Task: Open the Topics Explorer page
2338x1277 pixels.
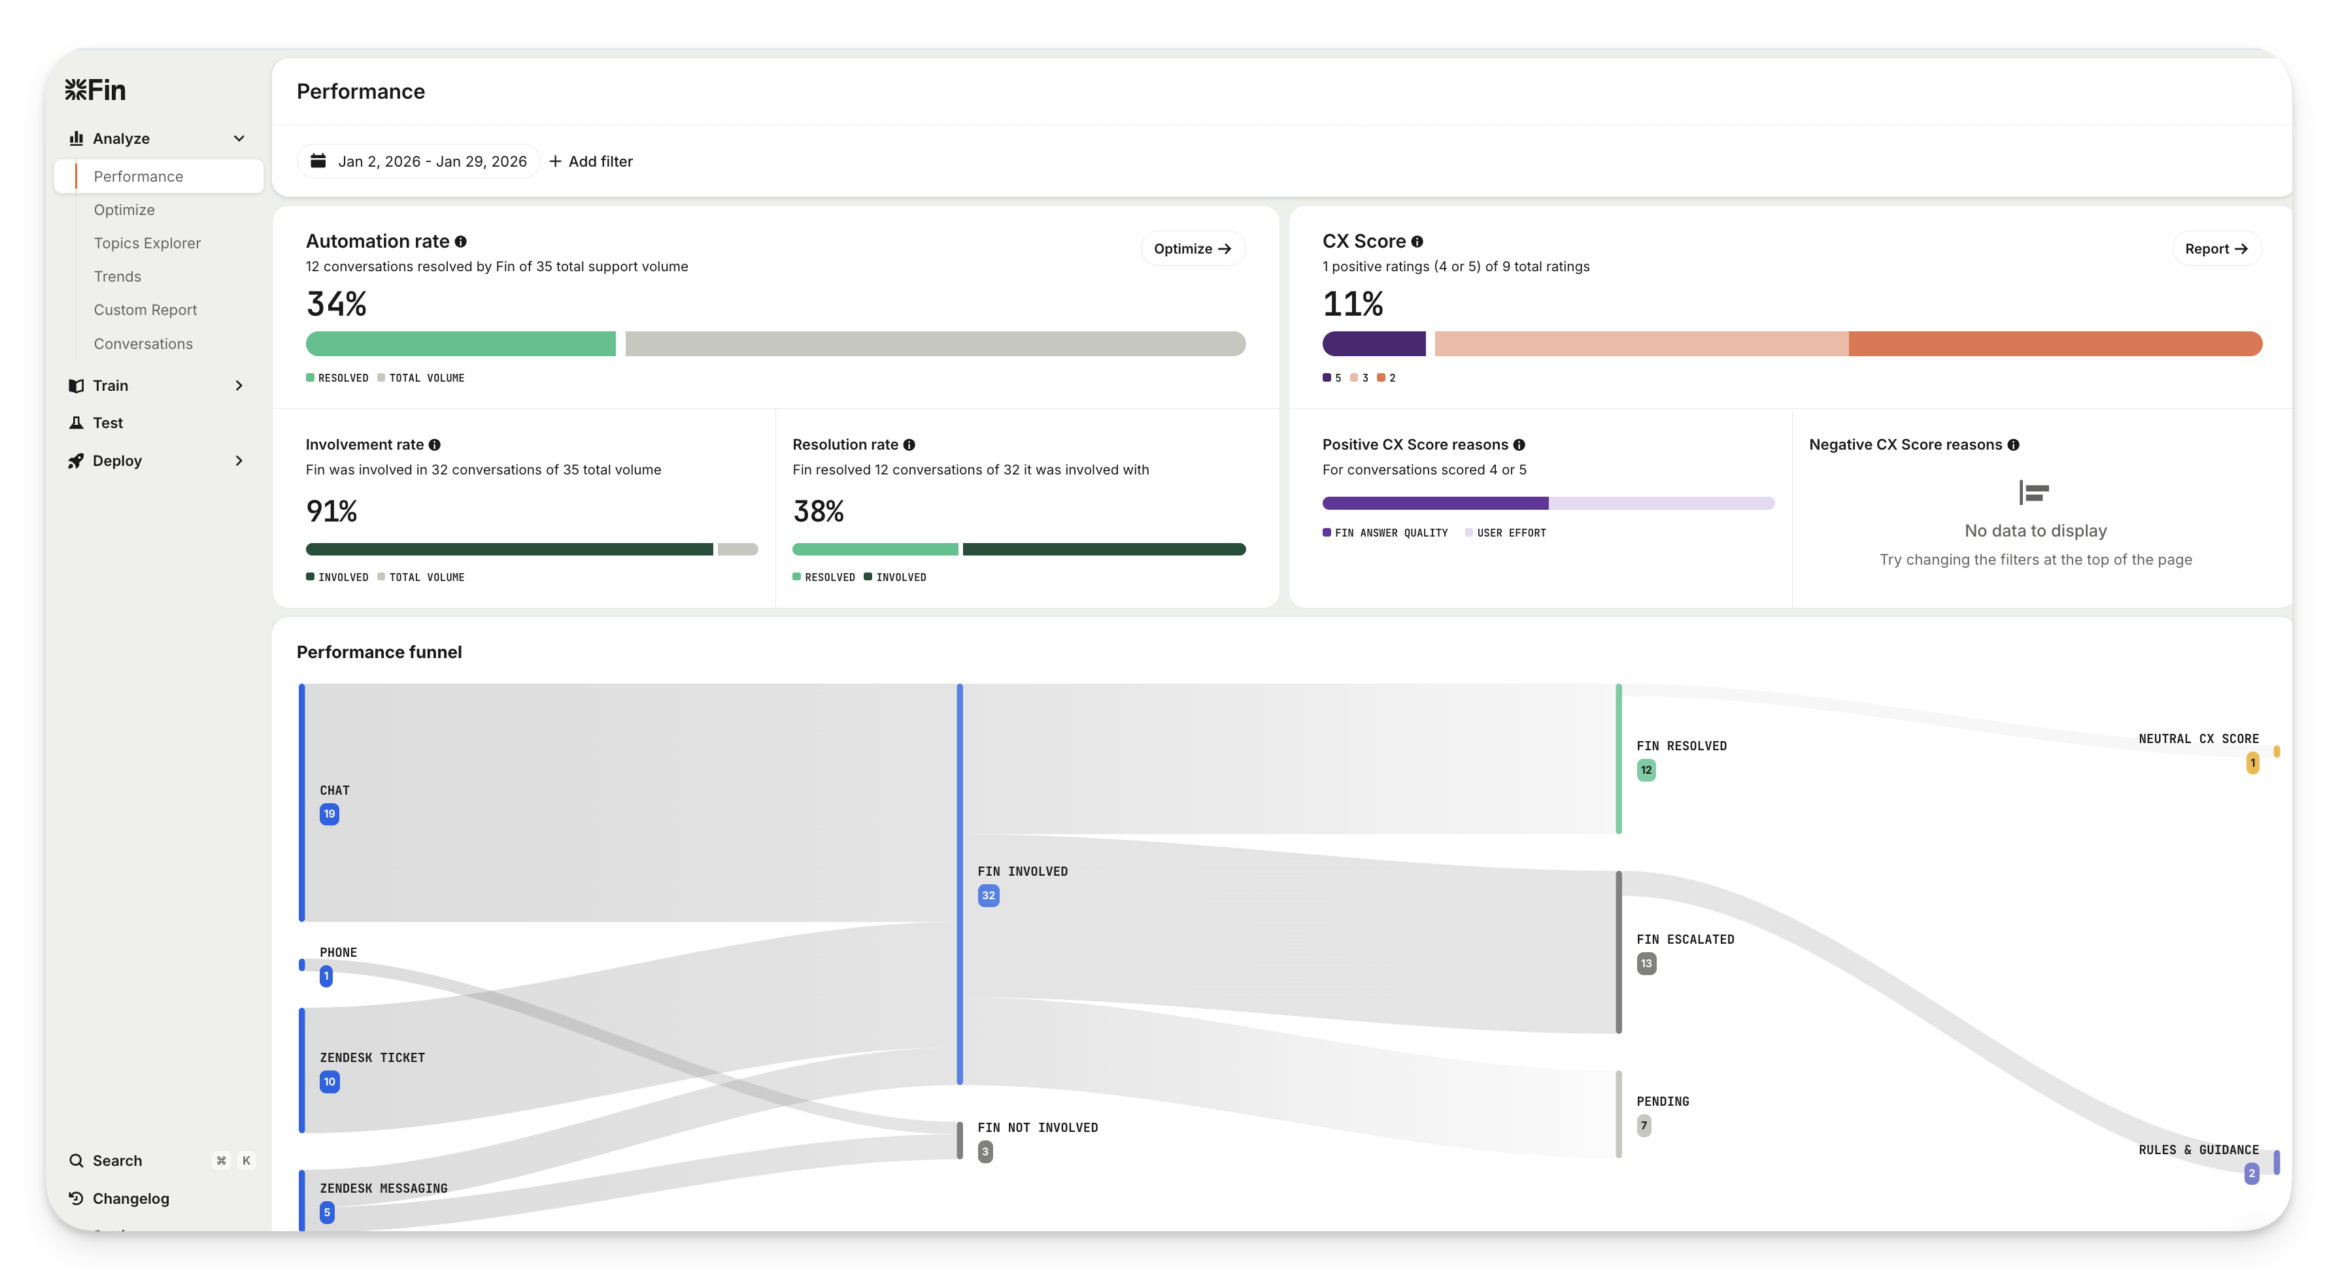Action: 147,243
